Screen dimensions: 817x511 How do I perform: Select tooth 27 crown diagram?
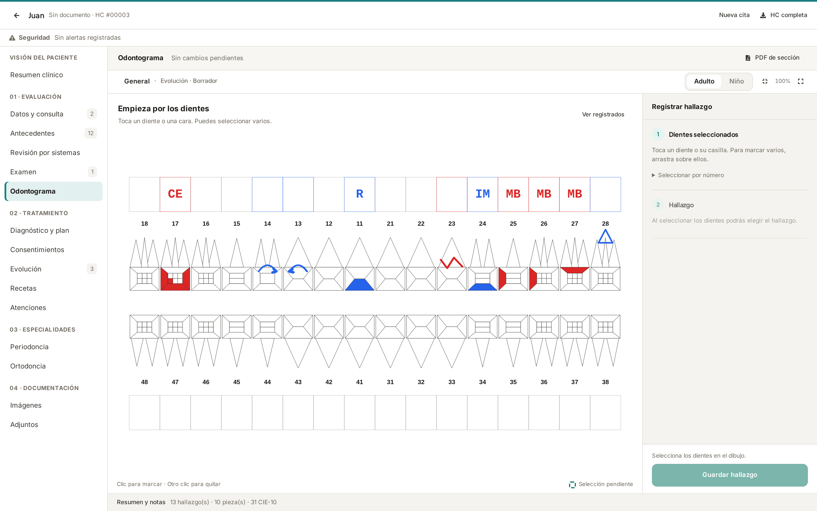pos(575,279)
